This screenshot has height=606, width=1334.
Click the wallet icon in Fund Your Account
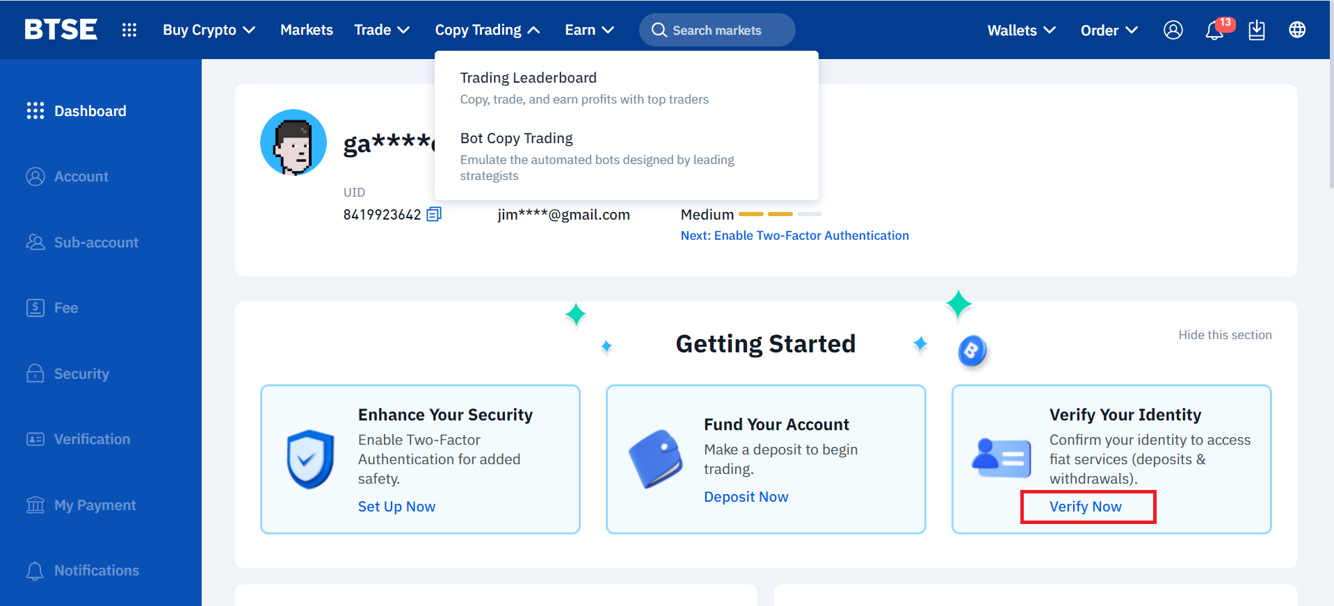pos(655,459)
